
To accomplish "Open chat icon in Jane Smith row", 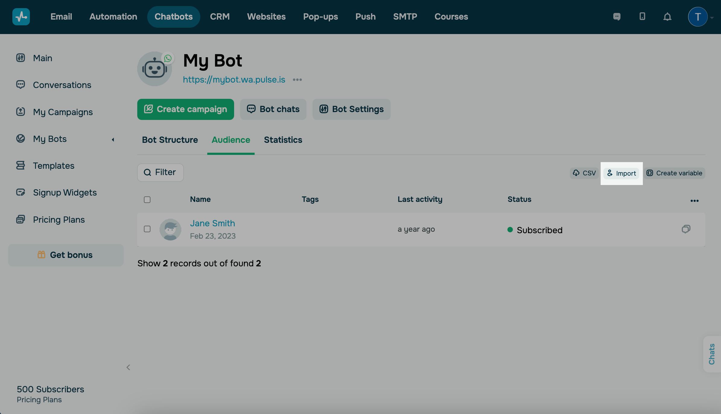I will pos(686,229).
